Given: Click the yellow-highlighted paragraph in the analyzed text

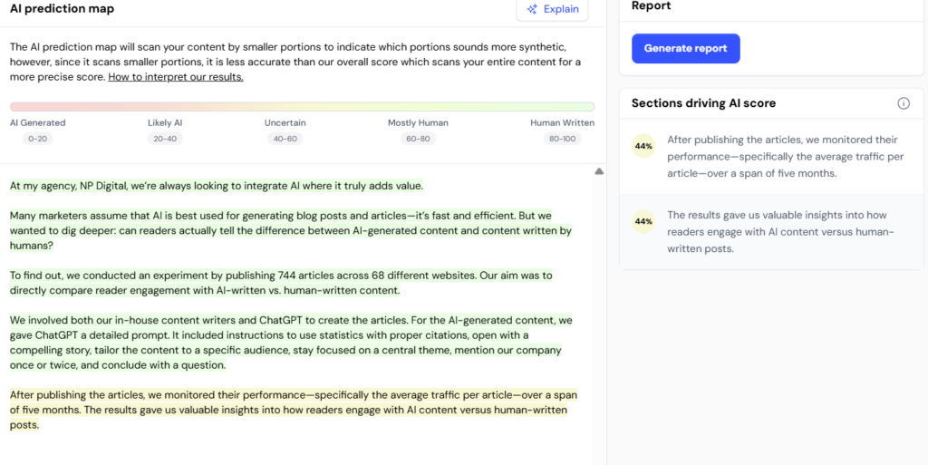Looking at the screenshot, I should click(x=290, y=410).
